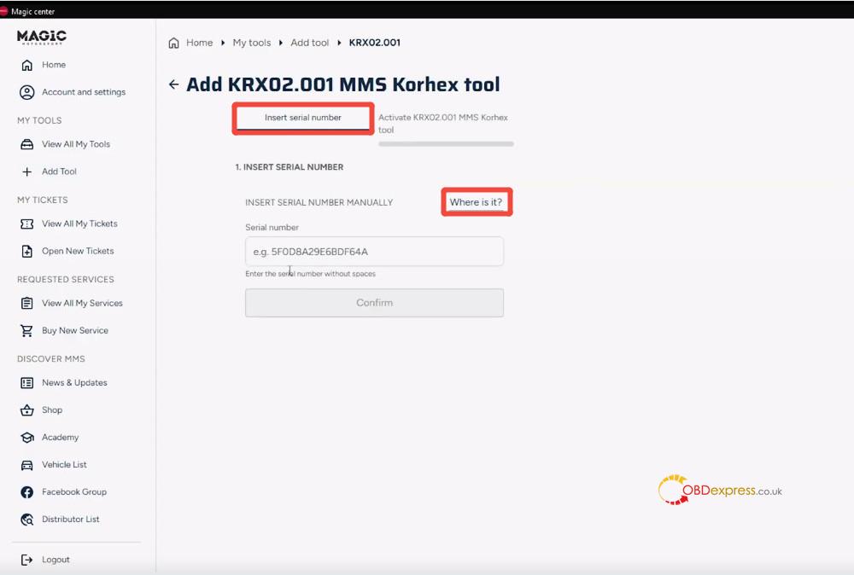Click Home breadcrumb link
The width and height of the screenshot is (854, 575).
click(199, 43)
